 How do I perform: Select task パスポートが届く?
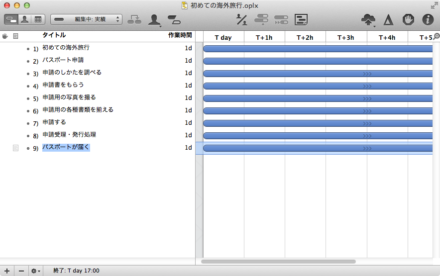coord(66,147)
